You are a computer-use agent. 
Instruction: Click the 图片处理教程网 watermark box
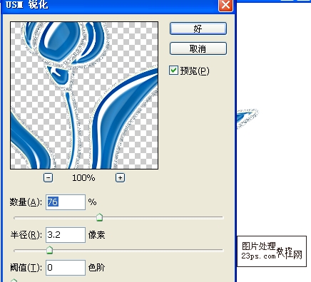pos(272,251)
